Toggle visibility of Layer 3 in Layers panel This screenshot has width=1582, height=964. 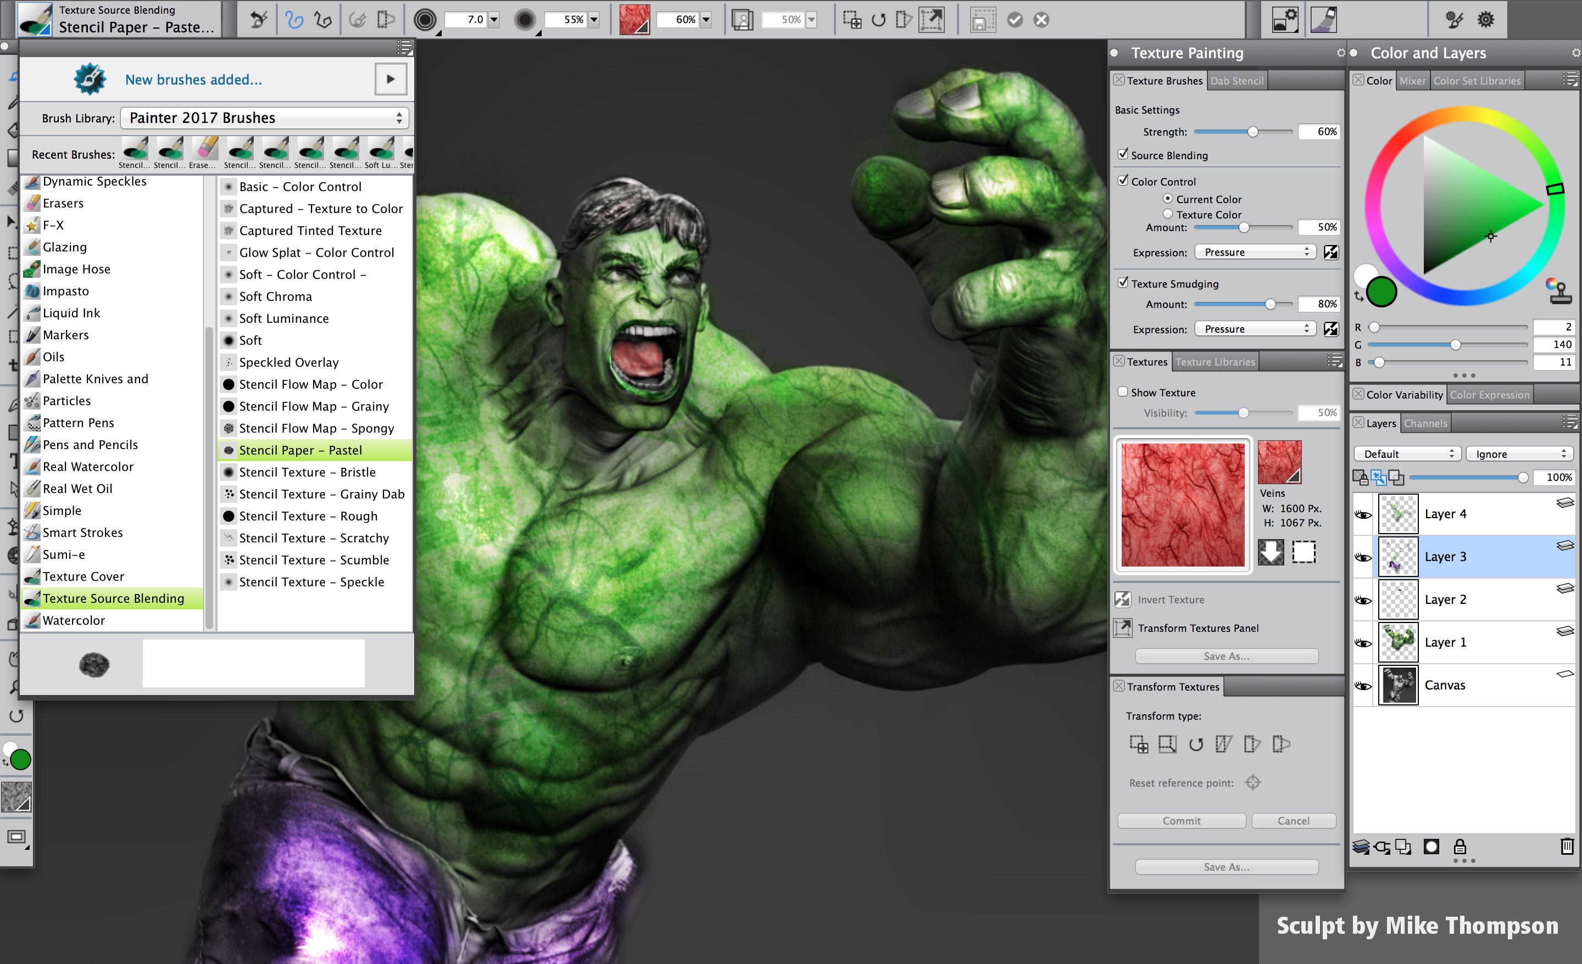pos(1363,557)
